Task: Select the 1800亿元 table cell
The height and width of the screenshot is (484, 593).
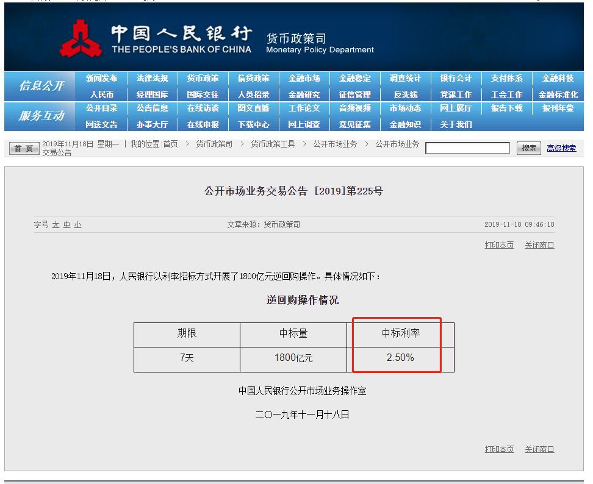Action: pyautogui.click(x=293, y=360)
